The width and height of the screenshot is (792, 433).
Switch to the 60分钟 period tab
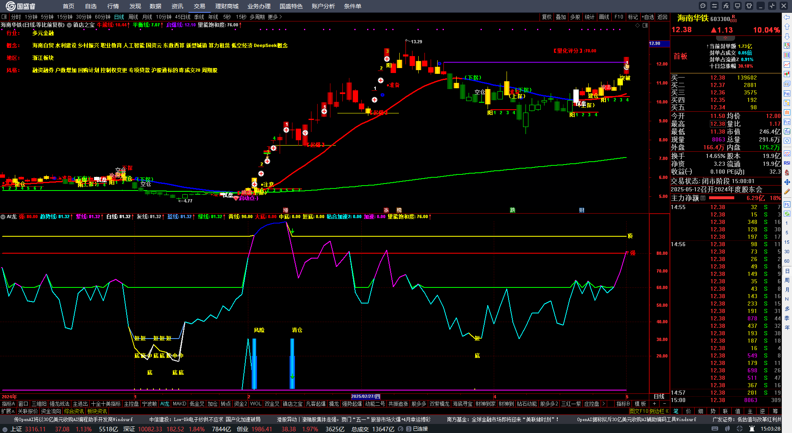pyautogui.click(x=103, y=17)
